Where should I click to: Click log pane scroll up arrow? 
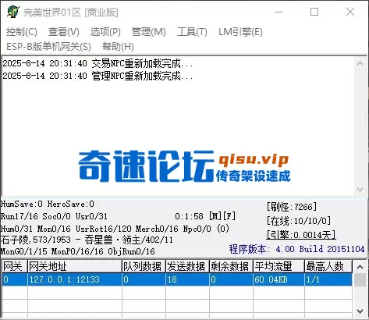[360, 63]
